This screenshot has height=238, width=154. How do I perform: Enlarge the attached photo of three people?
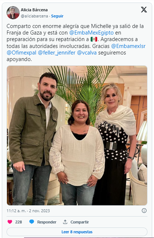pos(77,136)
